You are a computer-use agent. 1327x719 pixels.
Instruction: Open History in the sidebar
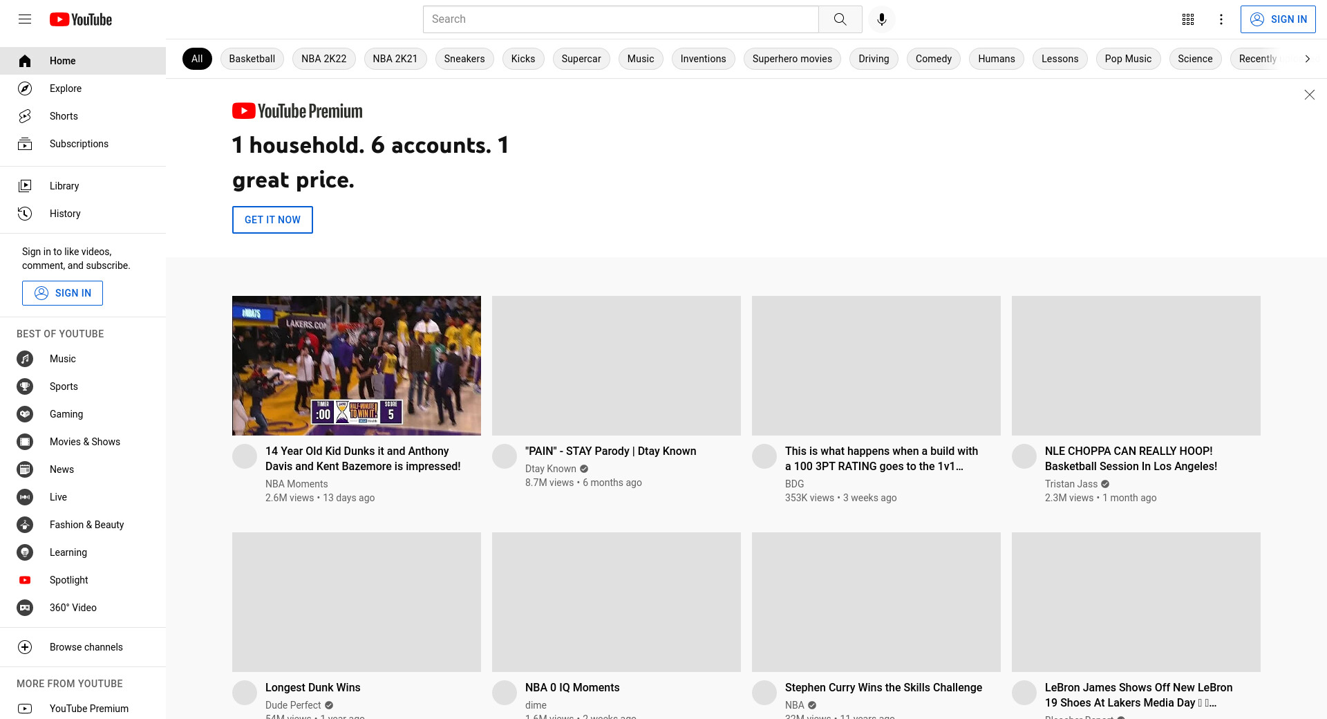[83, 214]
